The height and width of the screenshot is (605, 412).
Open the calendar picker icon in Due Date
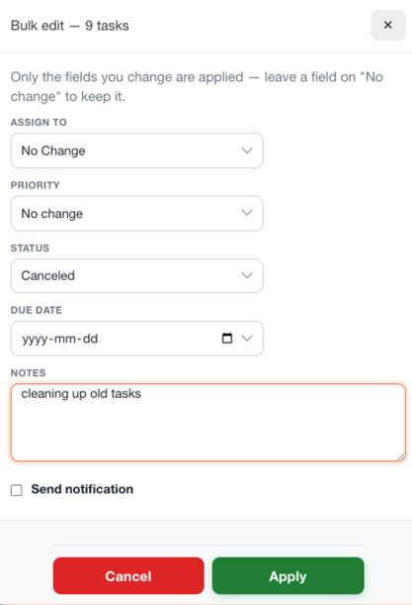click(227, 339)
